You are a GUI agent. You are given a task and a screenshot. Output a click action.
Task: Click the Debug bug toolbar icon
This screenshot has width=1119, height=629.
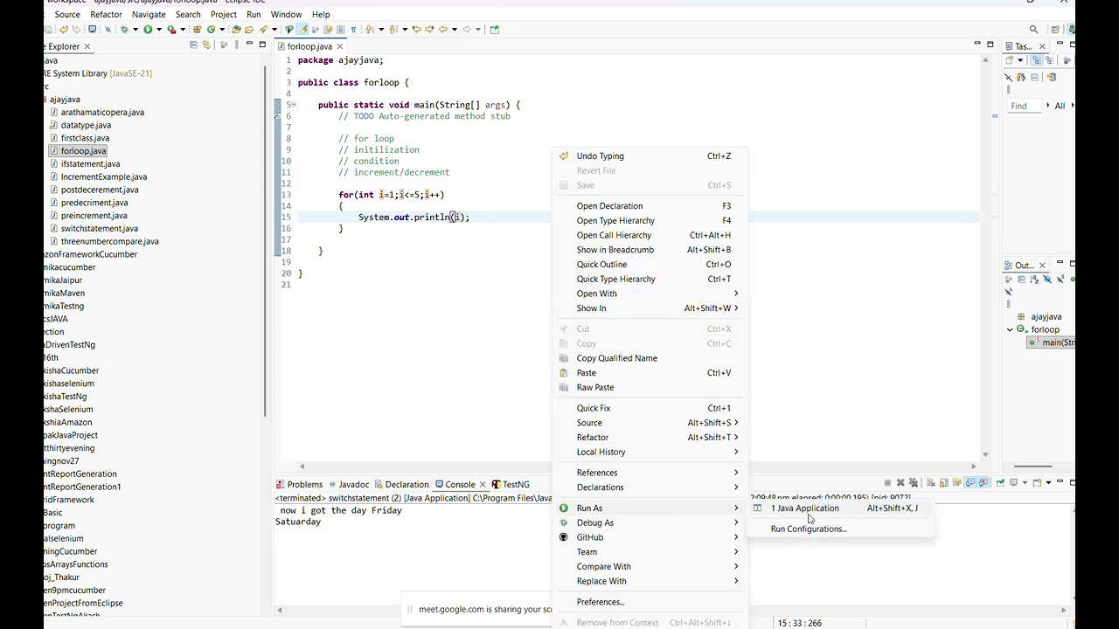pos(124,29)
